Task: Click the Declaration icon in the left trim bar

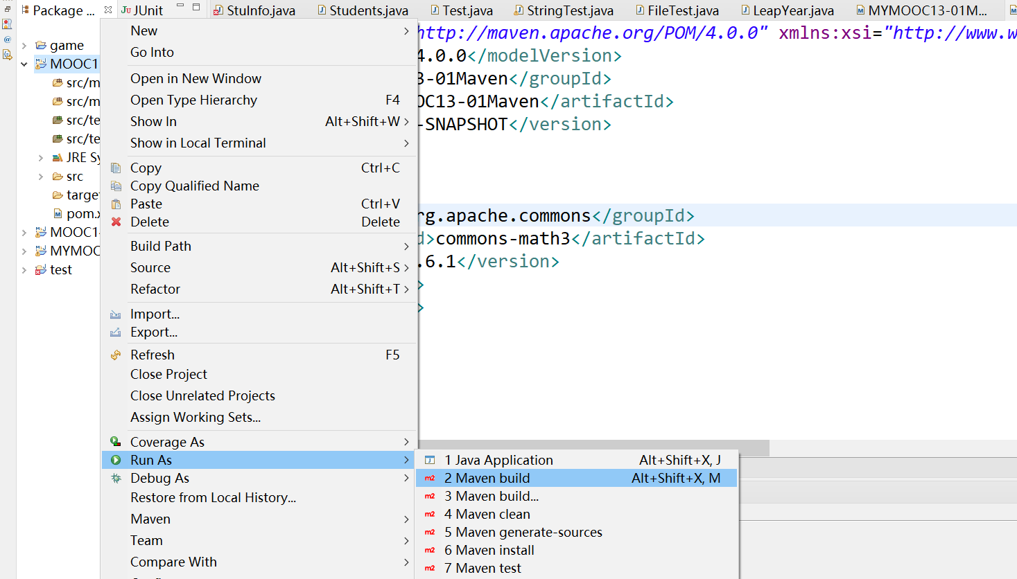Action: (8, 55)
